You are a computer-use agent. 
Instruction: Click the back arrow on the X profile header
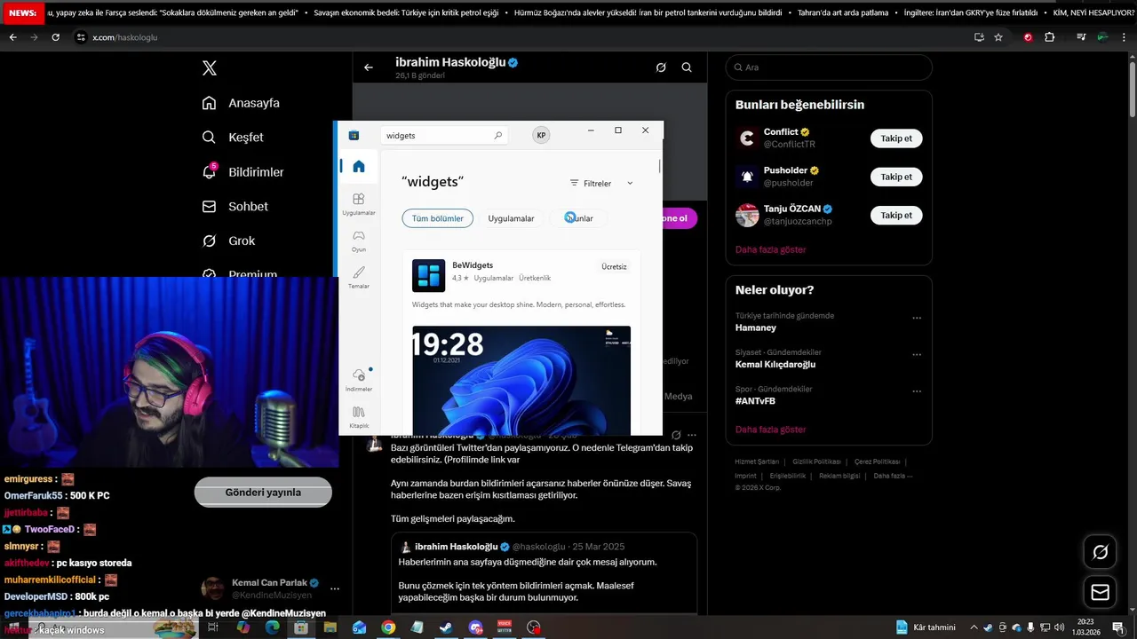[369, 67]
